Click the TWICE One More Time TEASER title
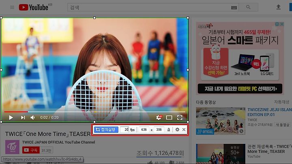The height and width of the screenshot is (164, 292). [48, 134]
